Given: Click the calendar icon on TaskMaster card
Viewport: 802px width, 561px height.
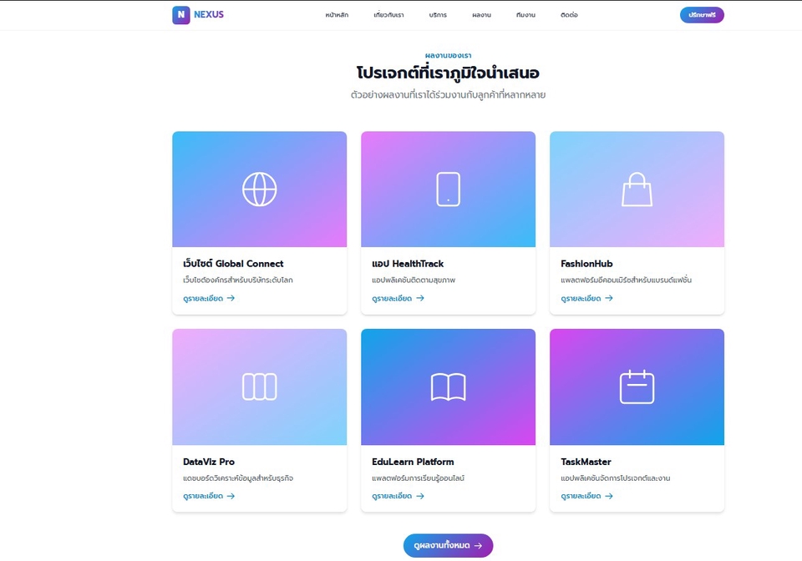Looking at the screenshot, I should click(x=637, y=387).
